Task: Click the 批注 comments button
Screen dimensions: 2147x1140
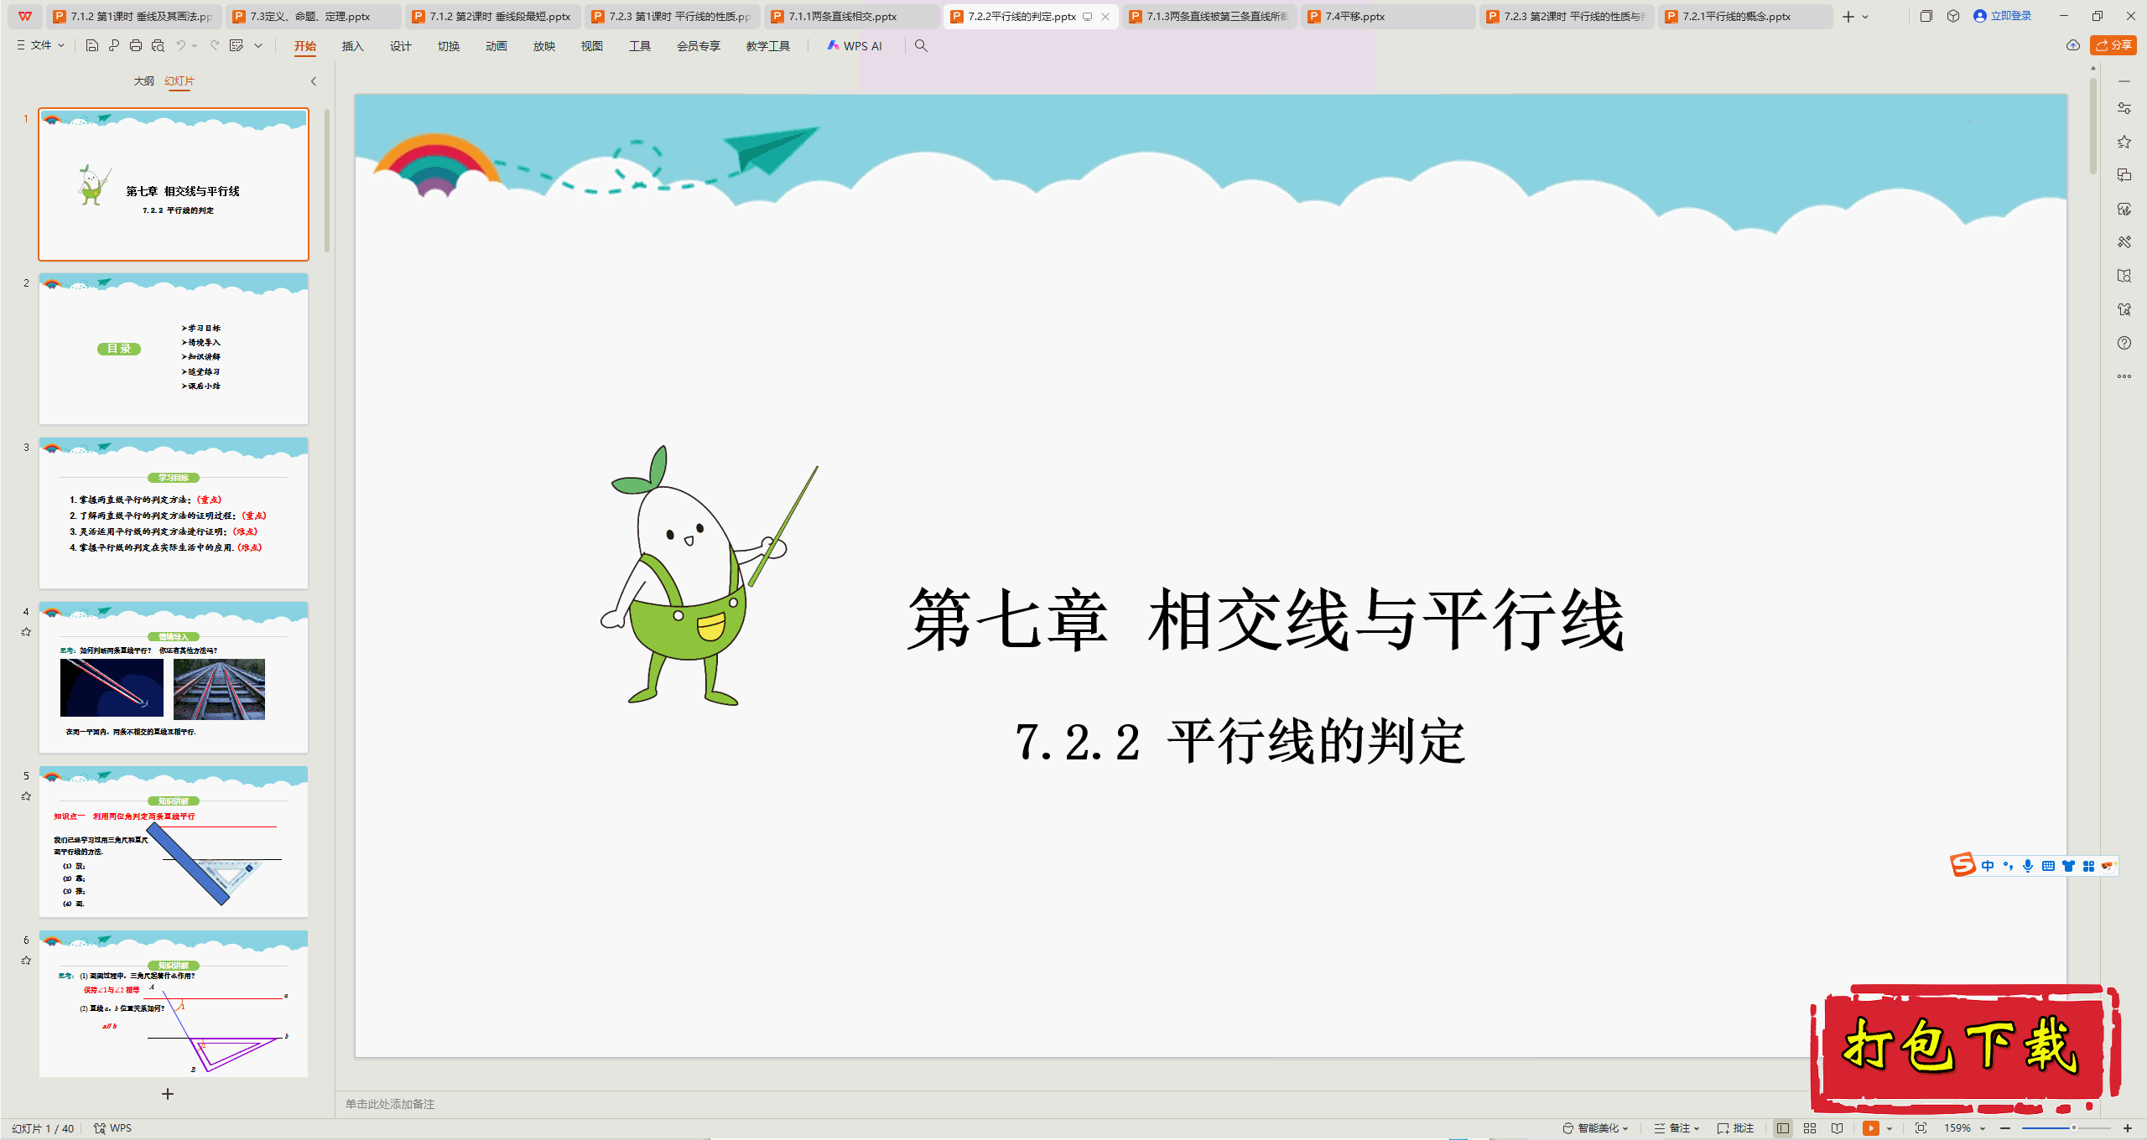Action: (1736, 1128)
